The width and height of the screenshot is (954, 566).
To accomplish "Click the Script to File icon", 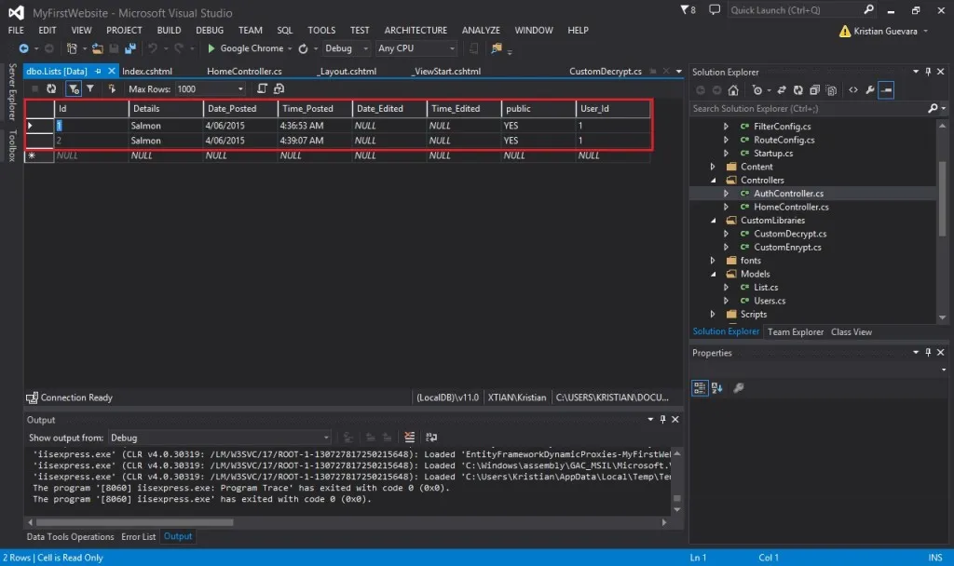I will (x=279, y=88).
